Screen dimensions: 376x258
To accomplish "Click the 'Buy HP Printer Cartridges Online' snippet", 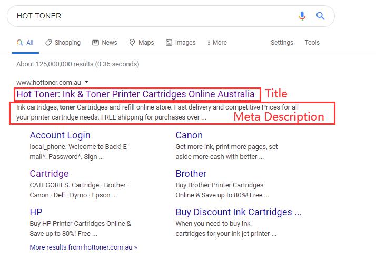I will (81, 229).
